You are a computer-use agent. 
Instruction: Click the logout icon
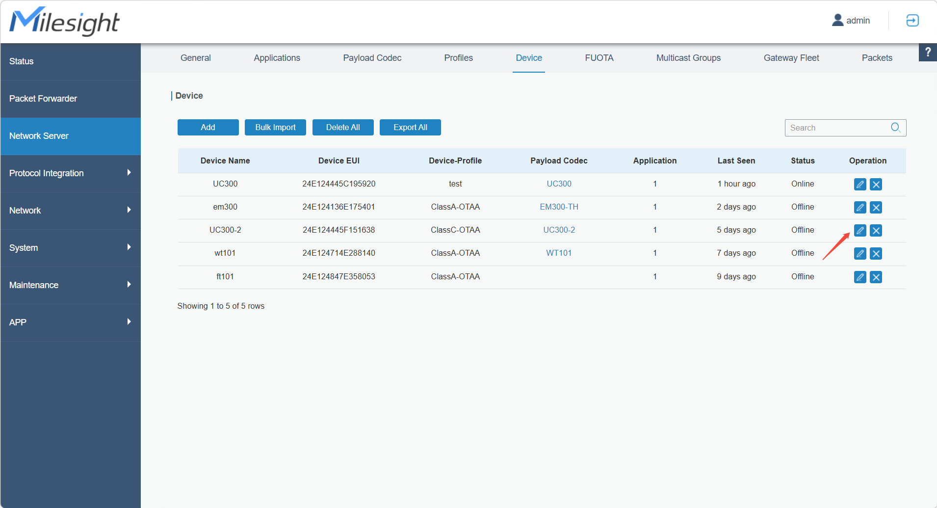(x=912, y=20)
